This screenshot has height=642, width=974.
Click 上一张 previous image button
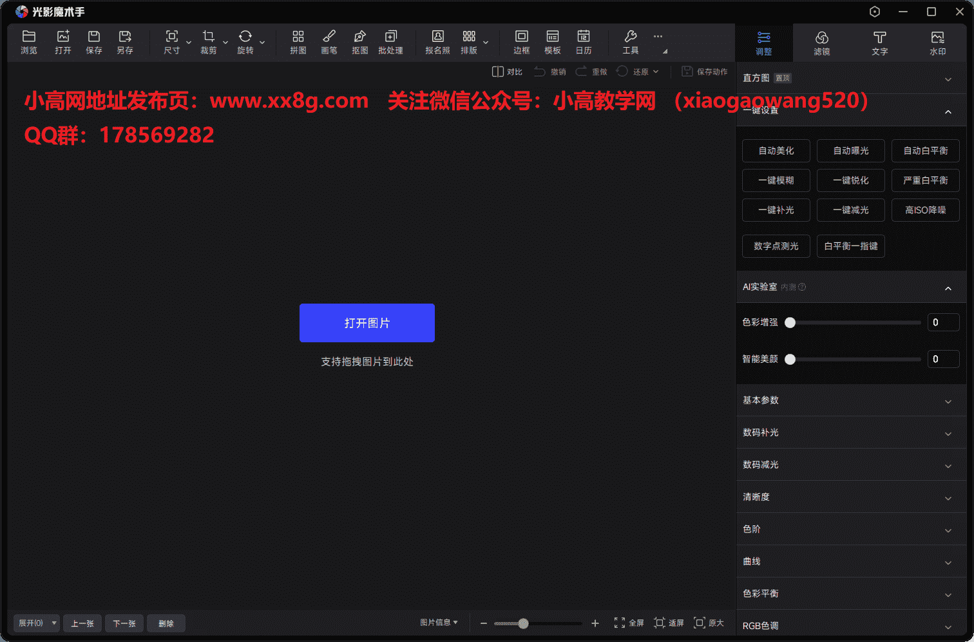pyautogui.click(x=82, y=623)
